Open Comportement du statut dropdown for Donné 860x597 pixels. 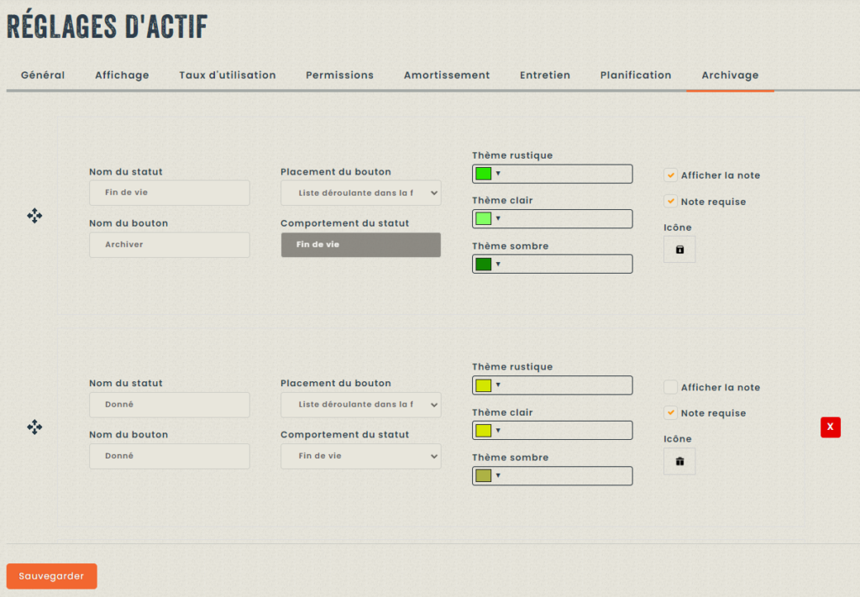click(360, 456)
